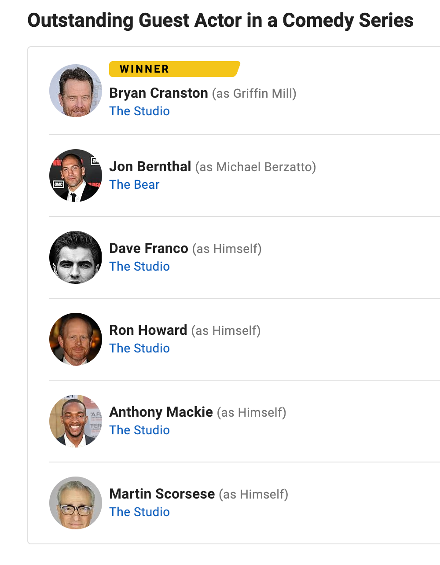This screenshot has height=565, width=440.
Task: Open The Studio link under Bryan Cranston
Action: click(x=139, y=111)
